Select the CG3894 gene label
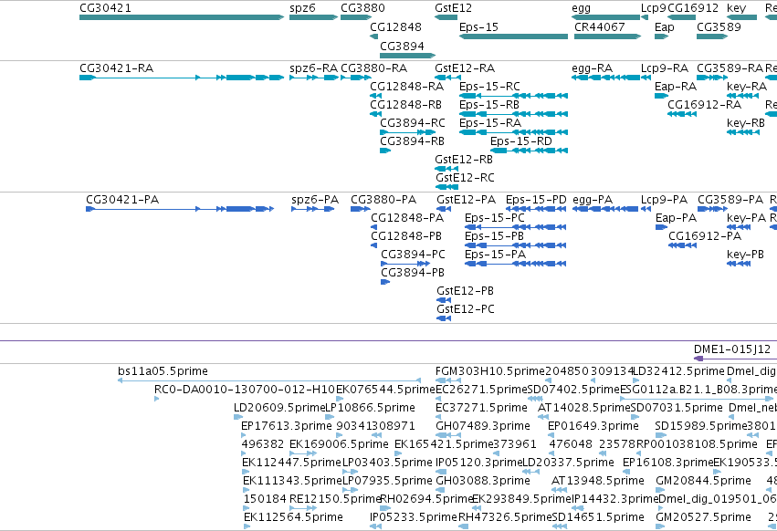This screenshot has height=531, width=777. click(402, 46)
